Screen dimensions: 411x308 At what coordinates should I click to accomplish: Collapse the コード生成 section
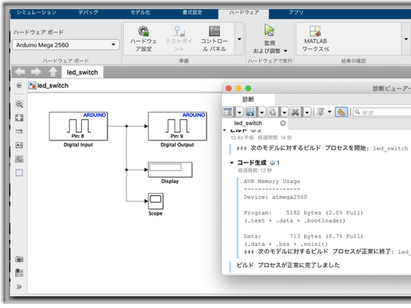(232, 162)
